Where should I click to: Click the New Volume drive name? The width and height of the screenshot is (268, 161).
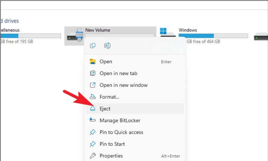(98, 30)
